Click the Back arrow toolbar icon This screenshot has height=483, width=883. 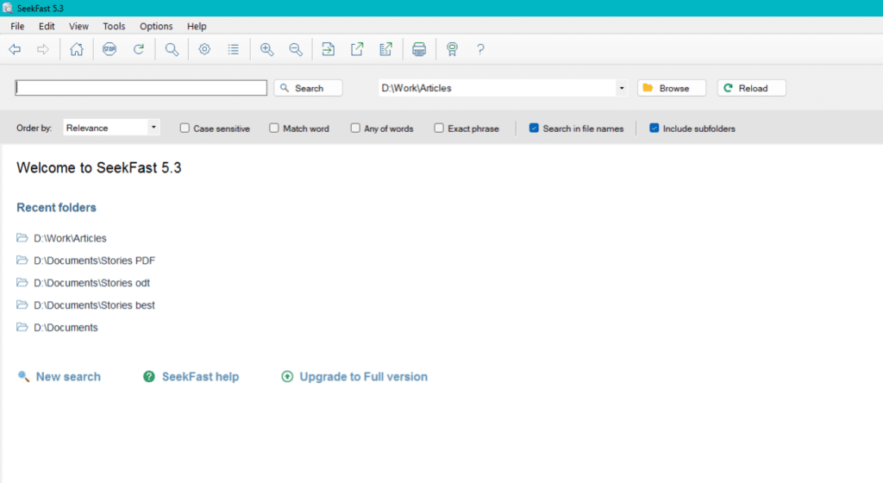[16, 49]
